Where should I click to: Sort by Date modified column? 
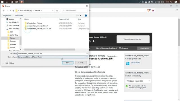coord(64,19)
